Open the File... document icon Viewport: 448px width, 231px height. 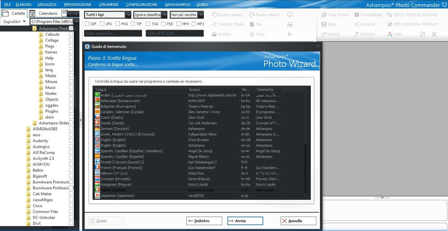[x=252, y=24]
